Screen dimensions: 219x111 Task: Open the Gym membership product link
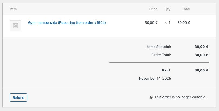[x=67, y=23]
